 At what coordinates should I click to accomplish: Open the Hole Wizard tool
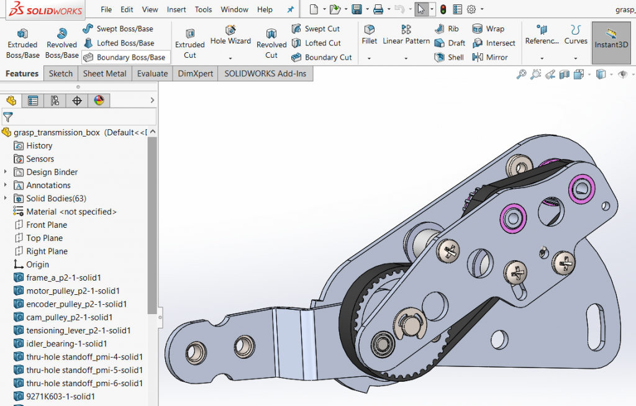pos(230,35)
